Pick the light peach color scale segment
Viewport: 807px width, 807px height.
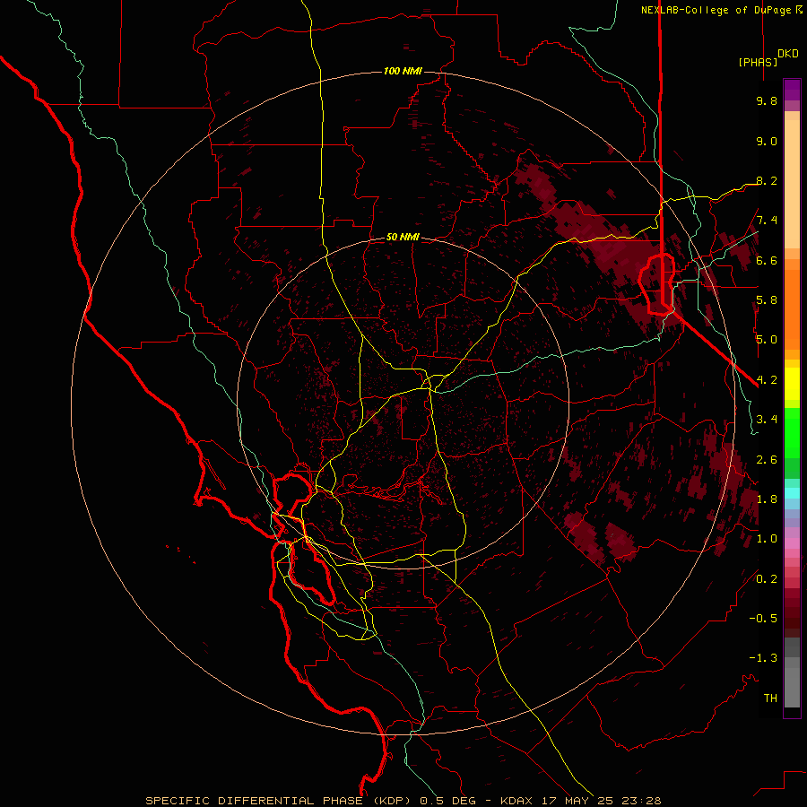(792, 184)
